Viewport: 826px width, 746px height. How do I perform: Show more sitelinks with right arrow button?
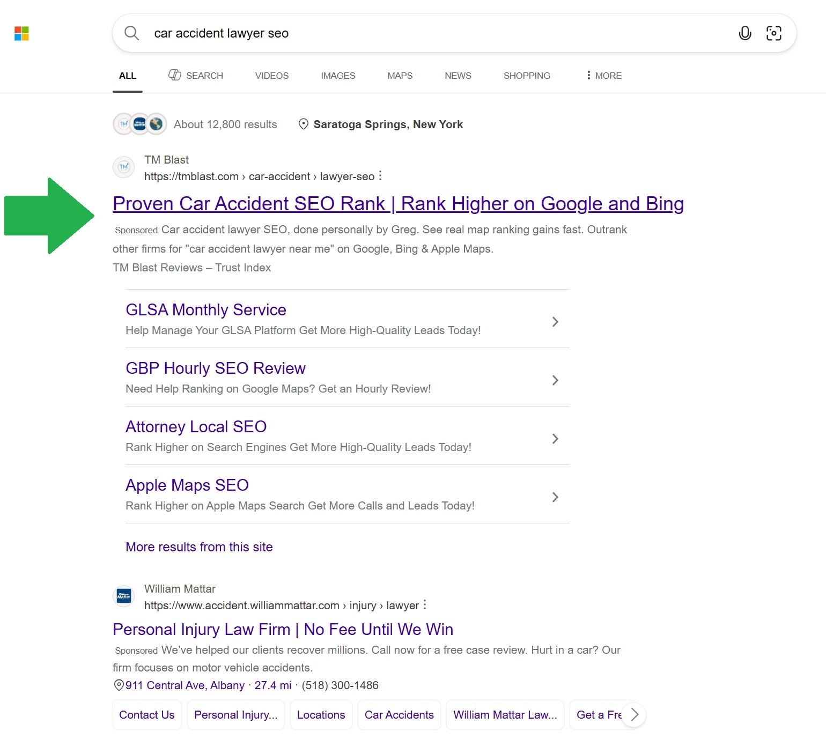[x=635, y=714]
